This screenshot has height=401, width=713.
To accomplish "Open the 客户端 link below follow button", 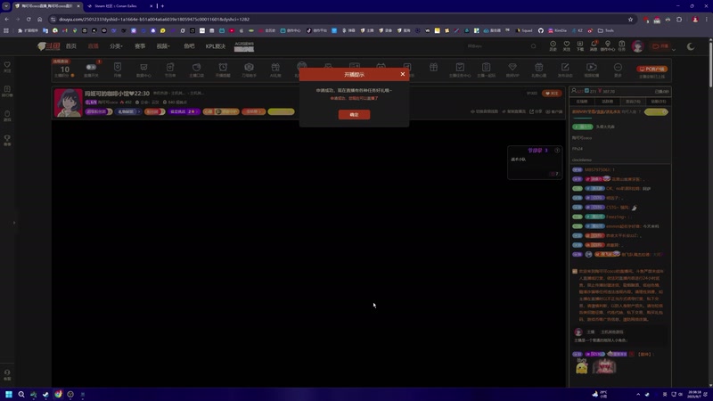I will (554, 111).
